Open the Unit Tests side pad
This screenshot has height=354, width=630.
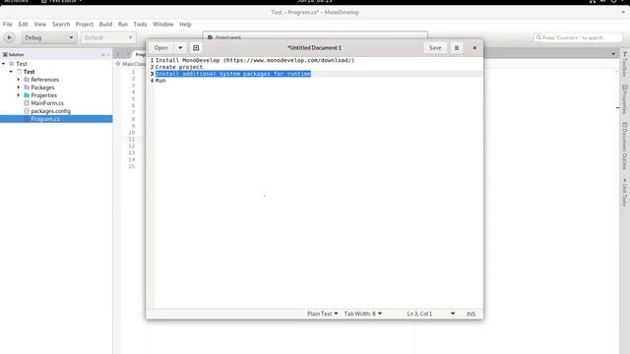pyautogui.click(x=625, y=193)
